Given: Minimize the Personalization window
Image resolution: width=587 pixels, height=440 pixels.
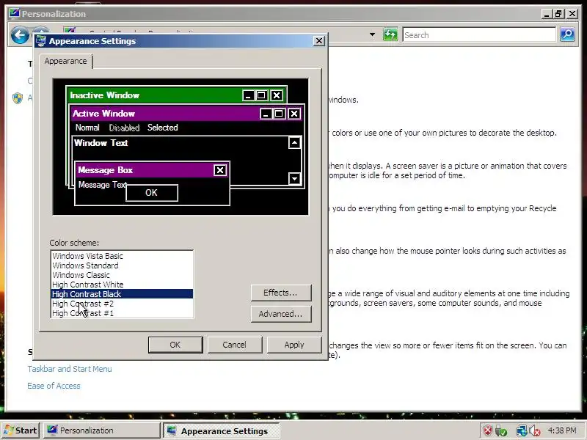Looking at the screenshot, I should coord(547,14).
